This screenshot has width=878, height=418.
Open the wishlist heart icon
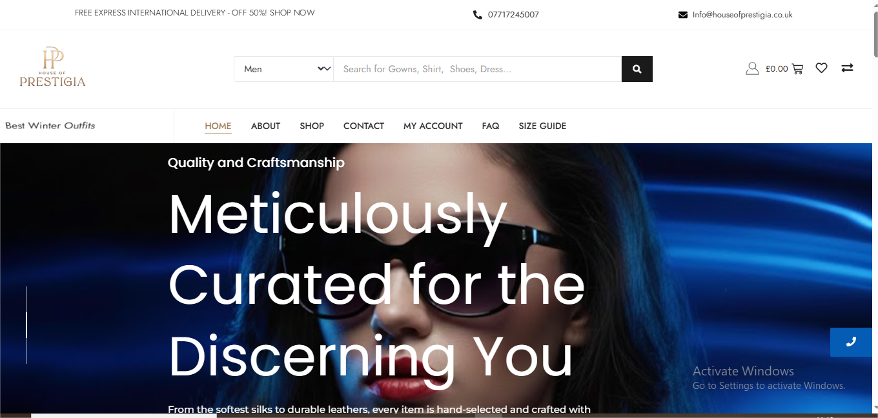coord(821,68)
